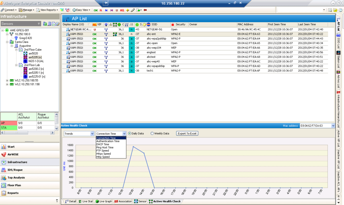Open the Station List side tab
The width and height of the screenshot is (344, 205).
[339, 60]
